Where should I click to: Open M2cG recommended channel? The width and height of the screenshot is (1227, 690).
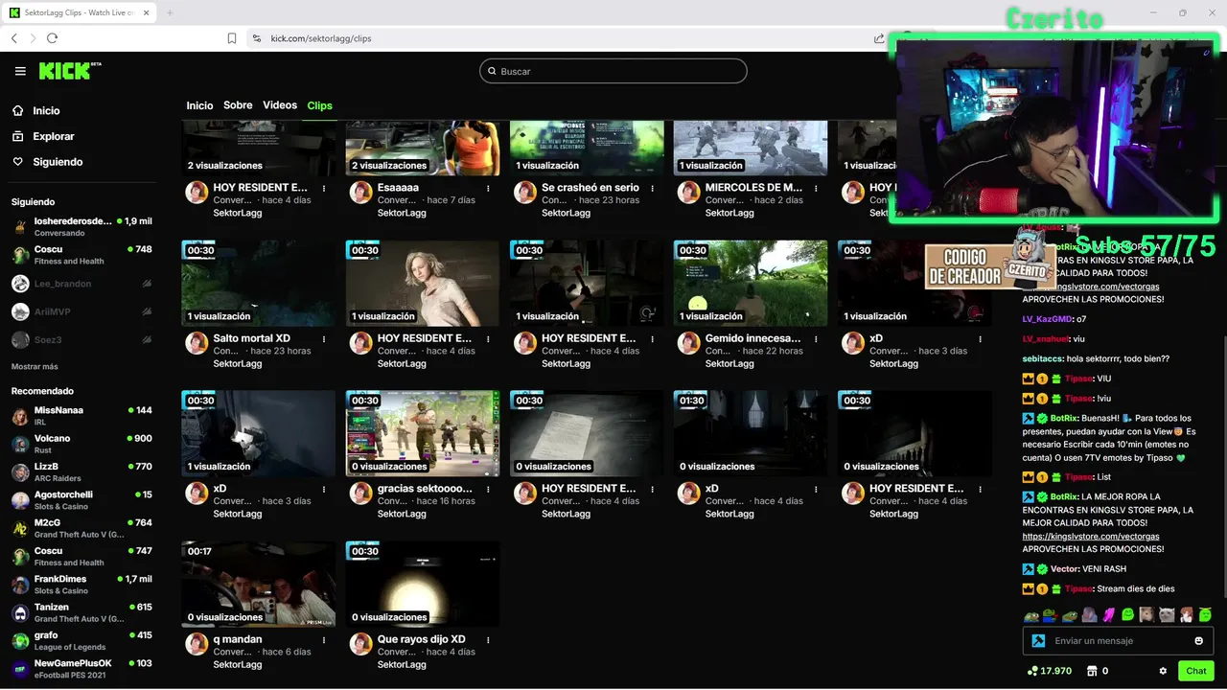pos(81,528)
